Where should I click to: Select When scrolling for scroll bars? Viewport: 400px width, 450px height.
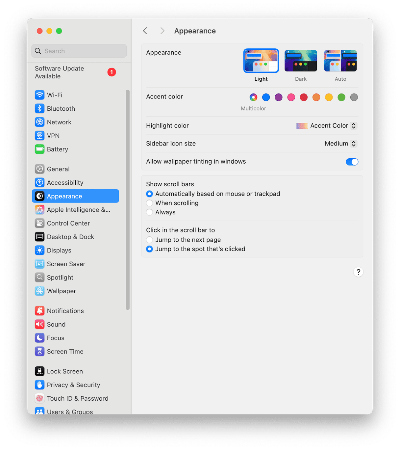(150, 203)
